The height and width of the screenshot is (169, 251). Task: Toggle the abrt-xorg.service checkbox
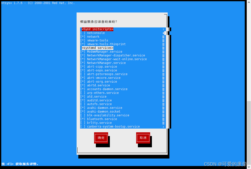point(83,82)
